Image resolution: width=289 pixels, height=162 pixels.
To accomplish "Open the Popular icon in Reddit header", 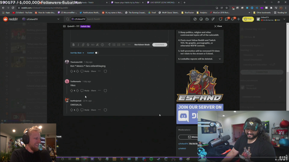I will point(195,19).
